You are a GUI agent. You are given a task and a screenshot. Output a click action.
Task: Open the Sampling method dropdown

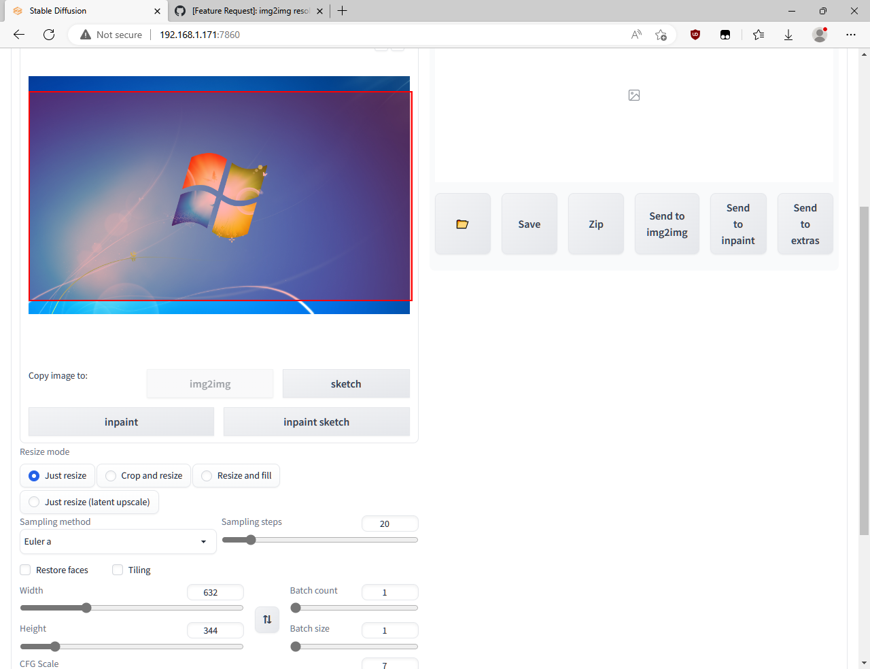click(x=117, y=541)
